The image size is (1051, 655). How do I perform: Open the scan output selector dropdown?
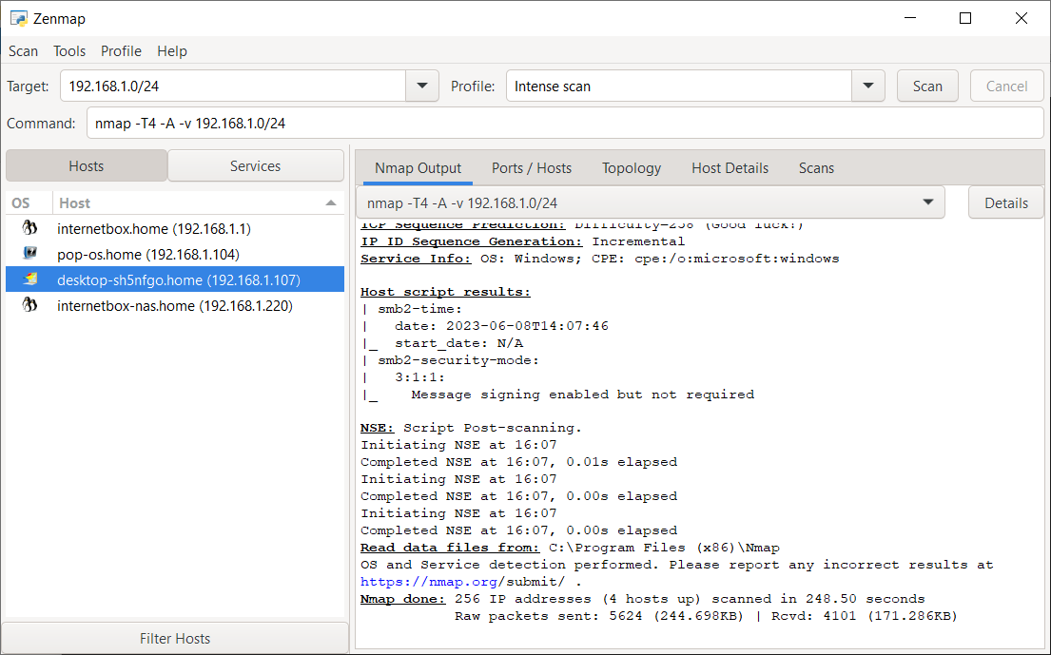927,202
